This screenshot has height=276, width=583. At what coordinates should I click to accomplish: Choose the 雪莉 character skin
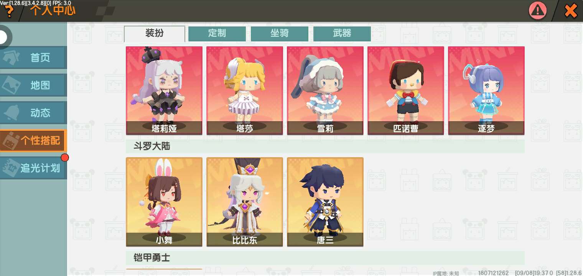(325, 91)
